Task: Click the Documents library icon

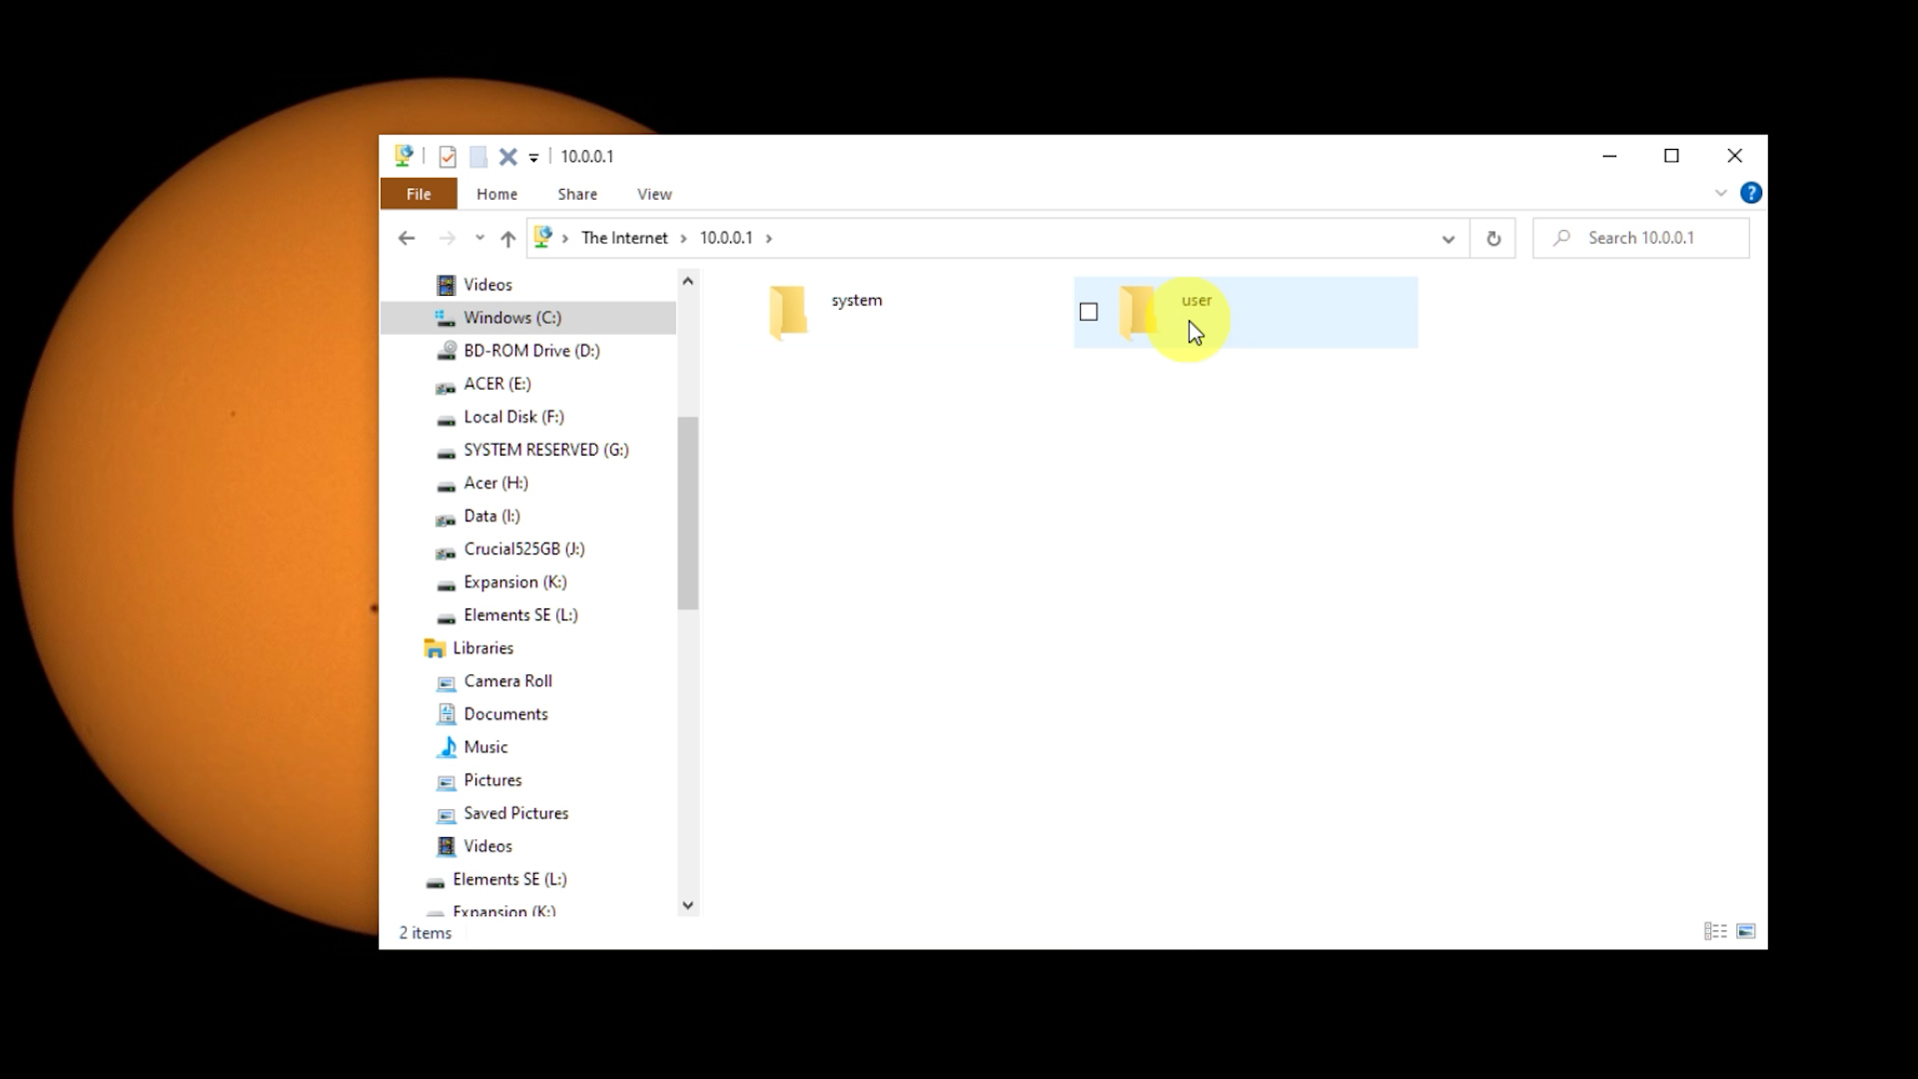Action: coord(447,713)
